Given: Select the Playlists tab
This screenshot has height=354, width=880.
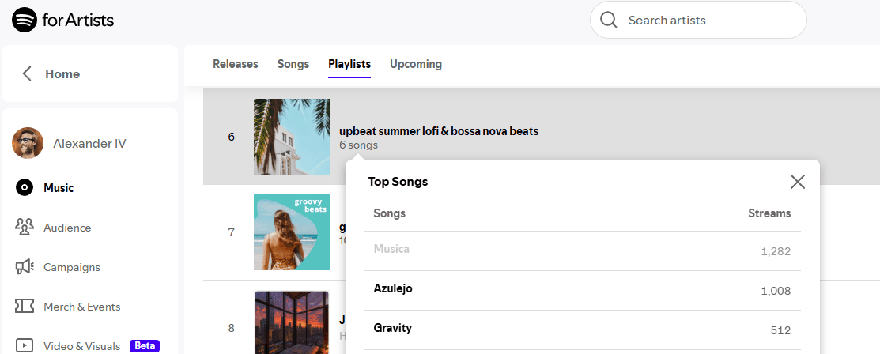Looking at the screenshot, I should coord(349,64).
